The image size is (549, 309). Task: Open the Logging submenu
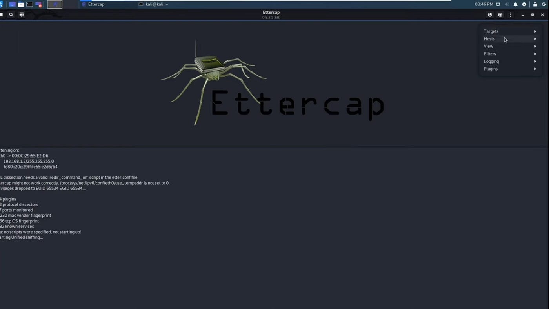[510, 61]
